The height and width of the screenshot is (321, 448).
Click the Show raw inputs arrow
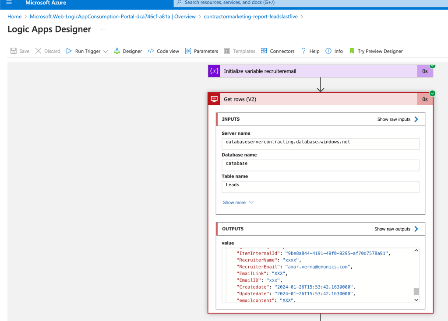click(x=416, y=119)
